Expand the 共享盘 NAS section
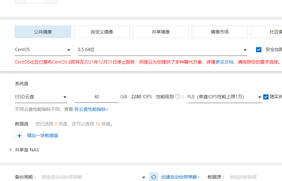 [x=11, y=150]
